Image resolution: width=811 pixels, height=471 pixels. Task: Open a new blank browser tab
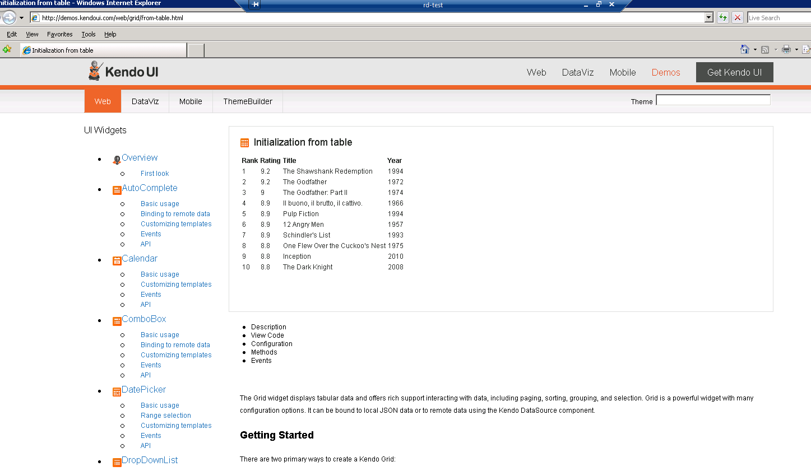[x=196, y=50]
